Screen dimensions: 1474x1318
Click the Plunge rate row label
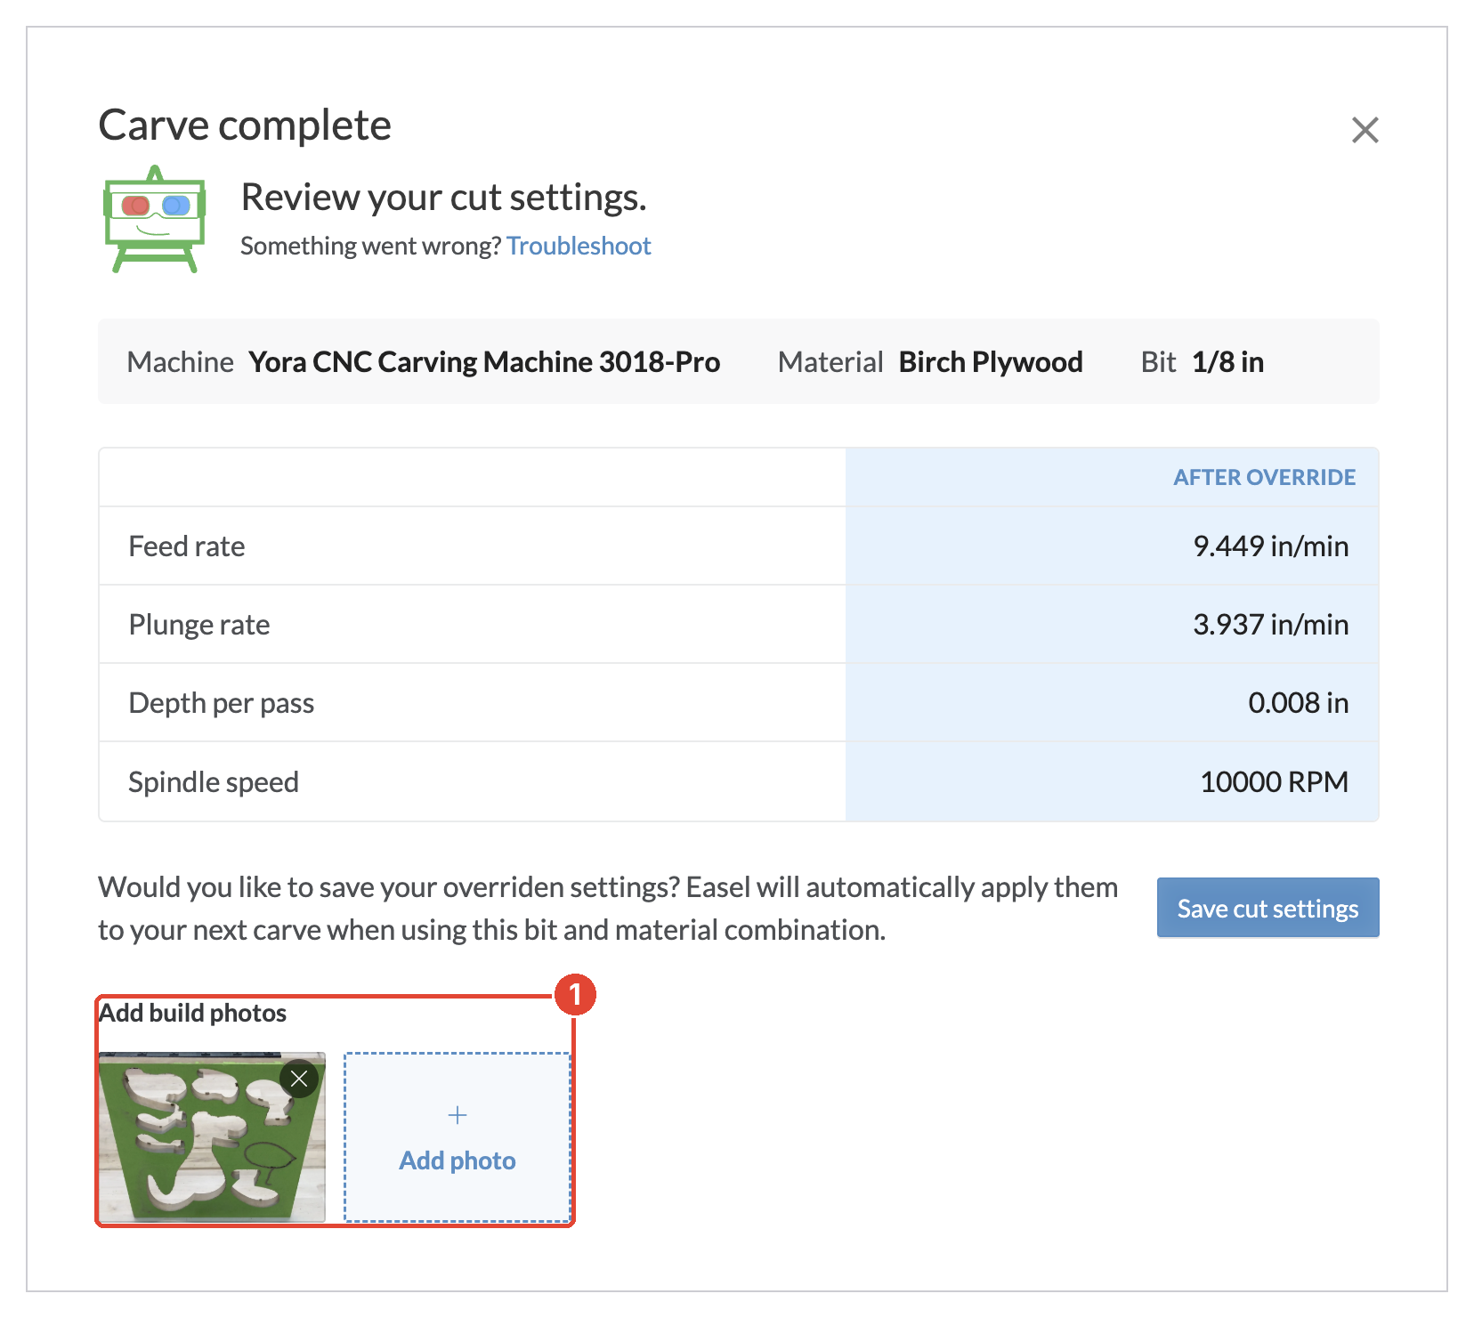199,624
